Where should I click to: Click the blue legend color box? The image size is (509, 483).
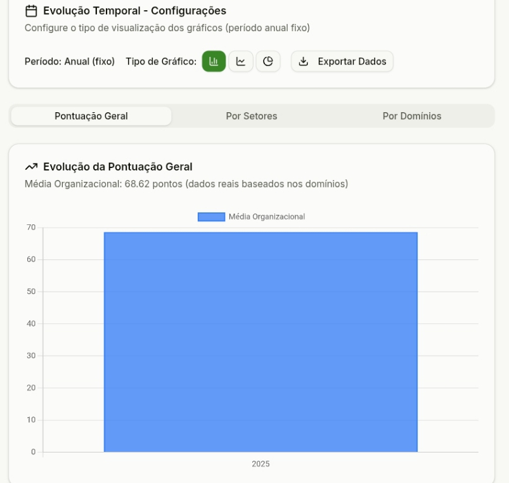tap(211, 217)
